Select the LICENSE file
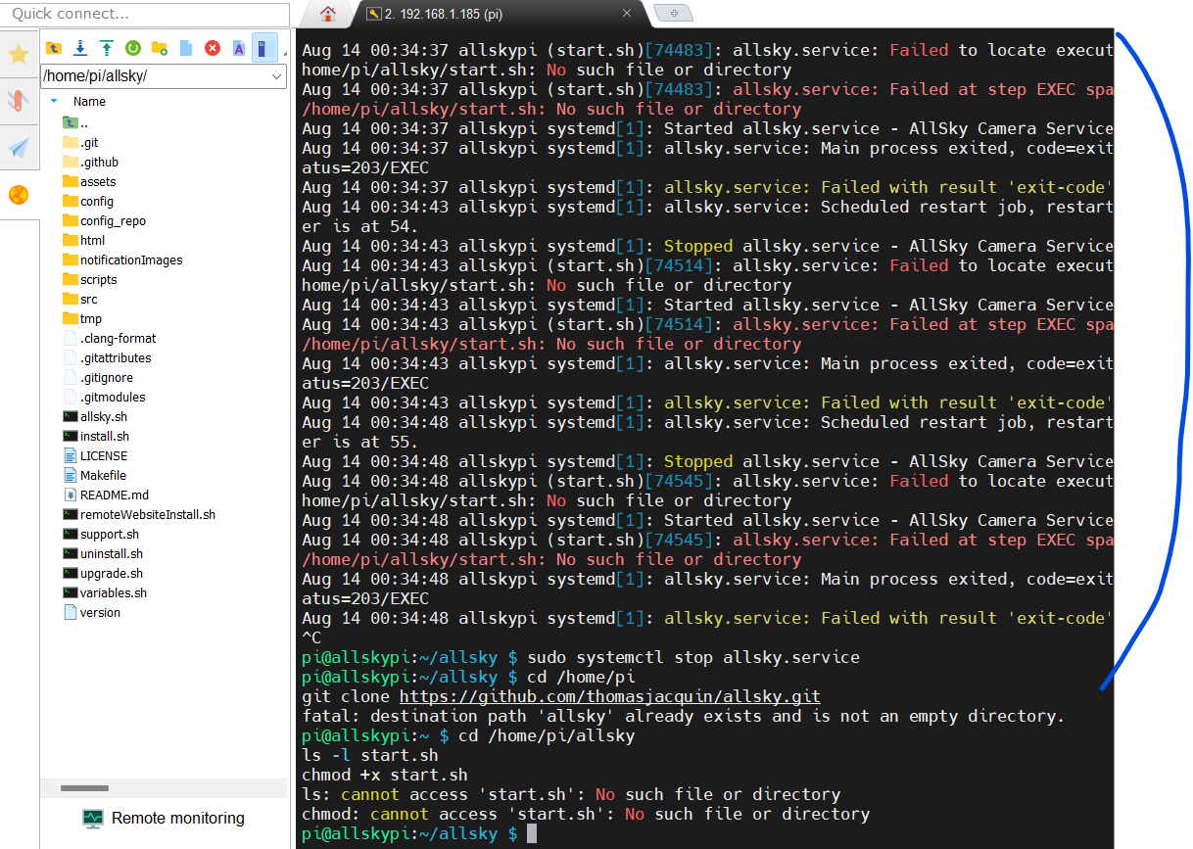The height and width of the screenshot is (849, 1193). (95, 455)
